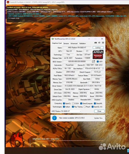The height and width of the screenshot is (154, 129).
Task: Toggle the DirectML checkbox
Action: pyautogui.click(x=95, y=104)
